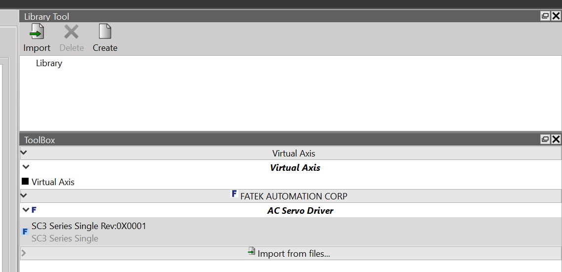Image resolution: width=562 pixels, height=272 pixels.
Task: Collapse the FATEK AUTOMATION CORP group
Action: (x=24, y=196)
